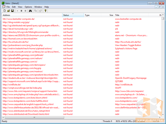The height and width of the screenshot is (124, 166).
Task: Select joshandmerci.com/proj_thunder.php address
Action: (23, 45)
